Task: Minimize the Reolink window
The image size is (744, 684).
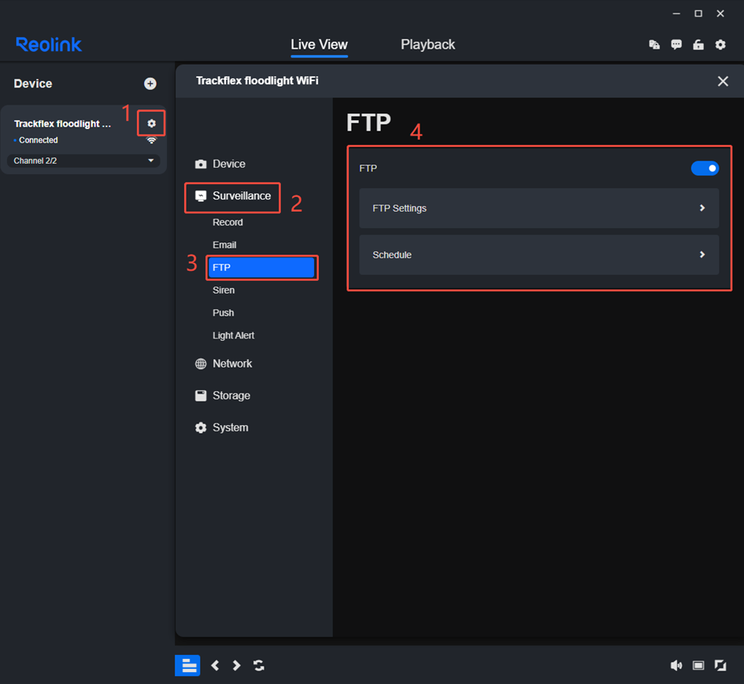Action: tap(676, 13)
